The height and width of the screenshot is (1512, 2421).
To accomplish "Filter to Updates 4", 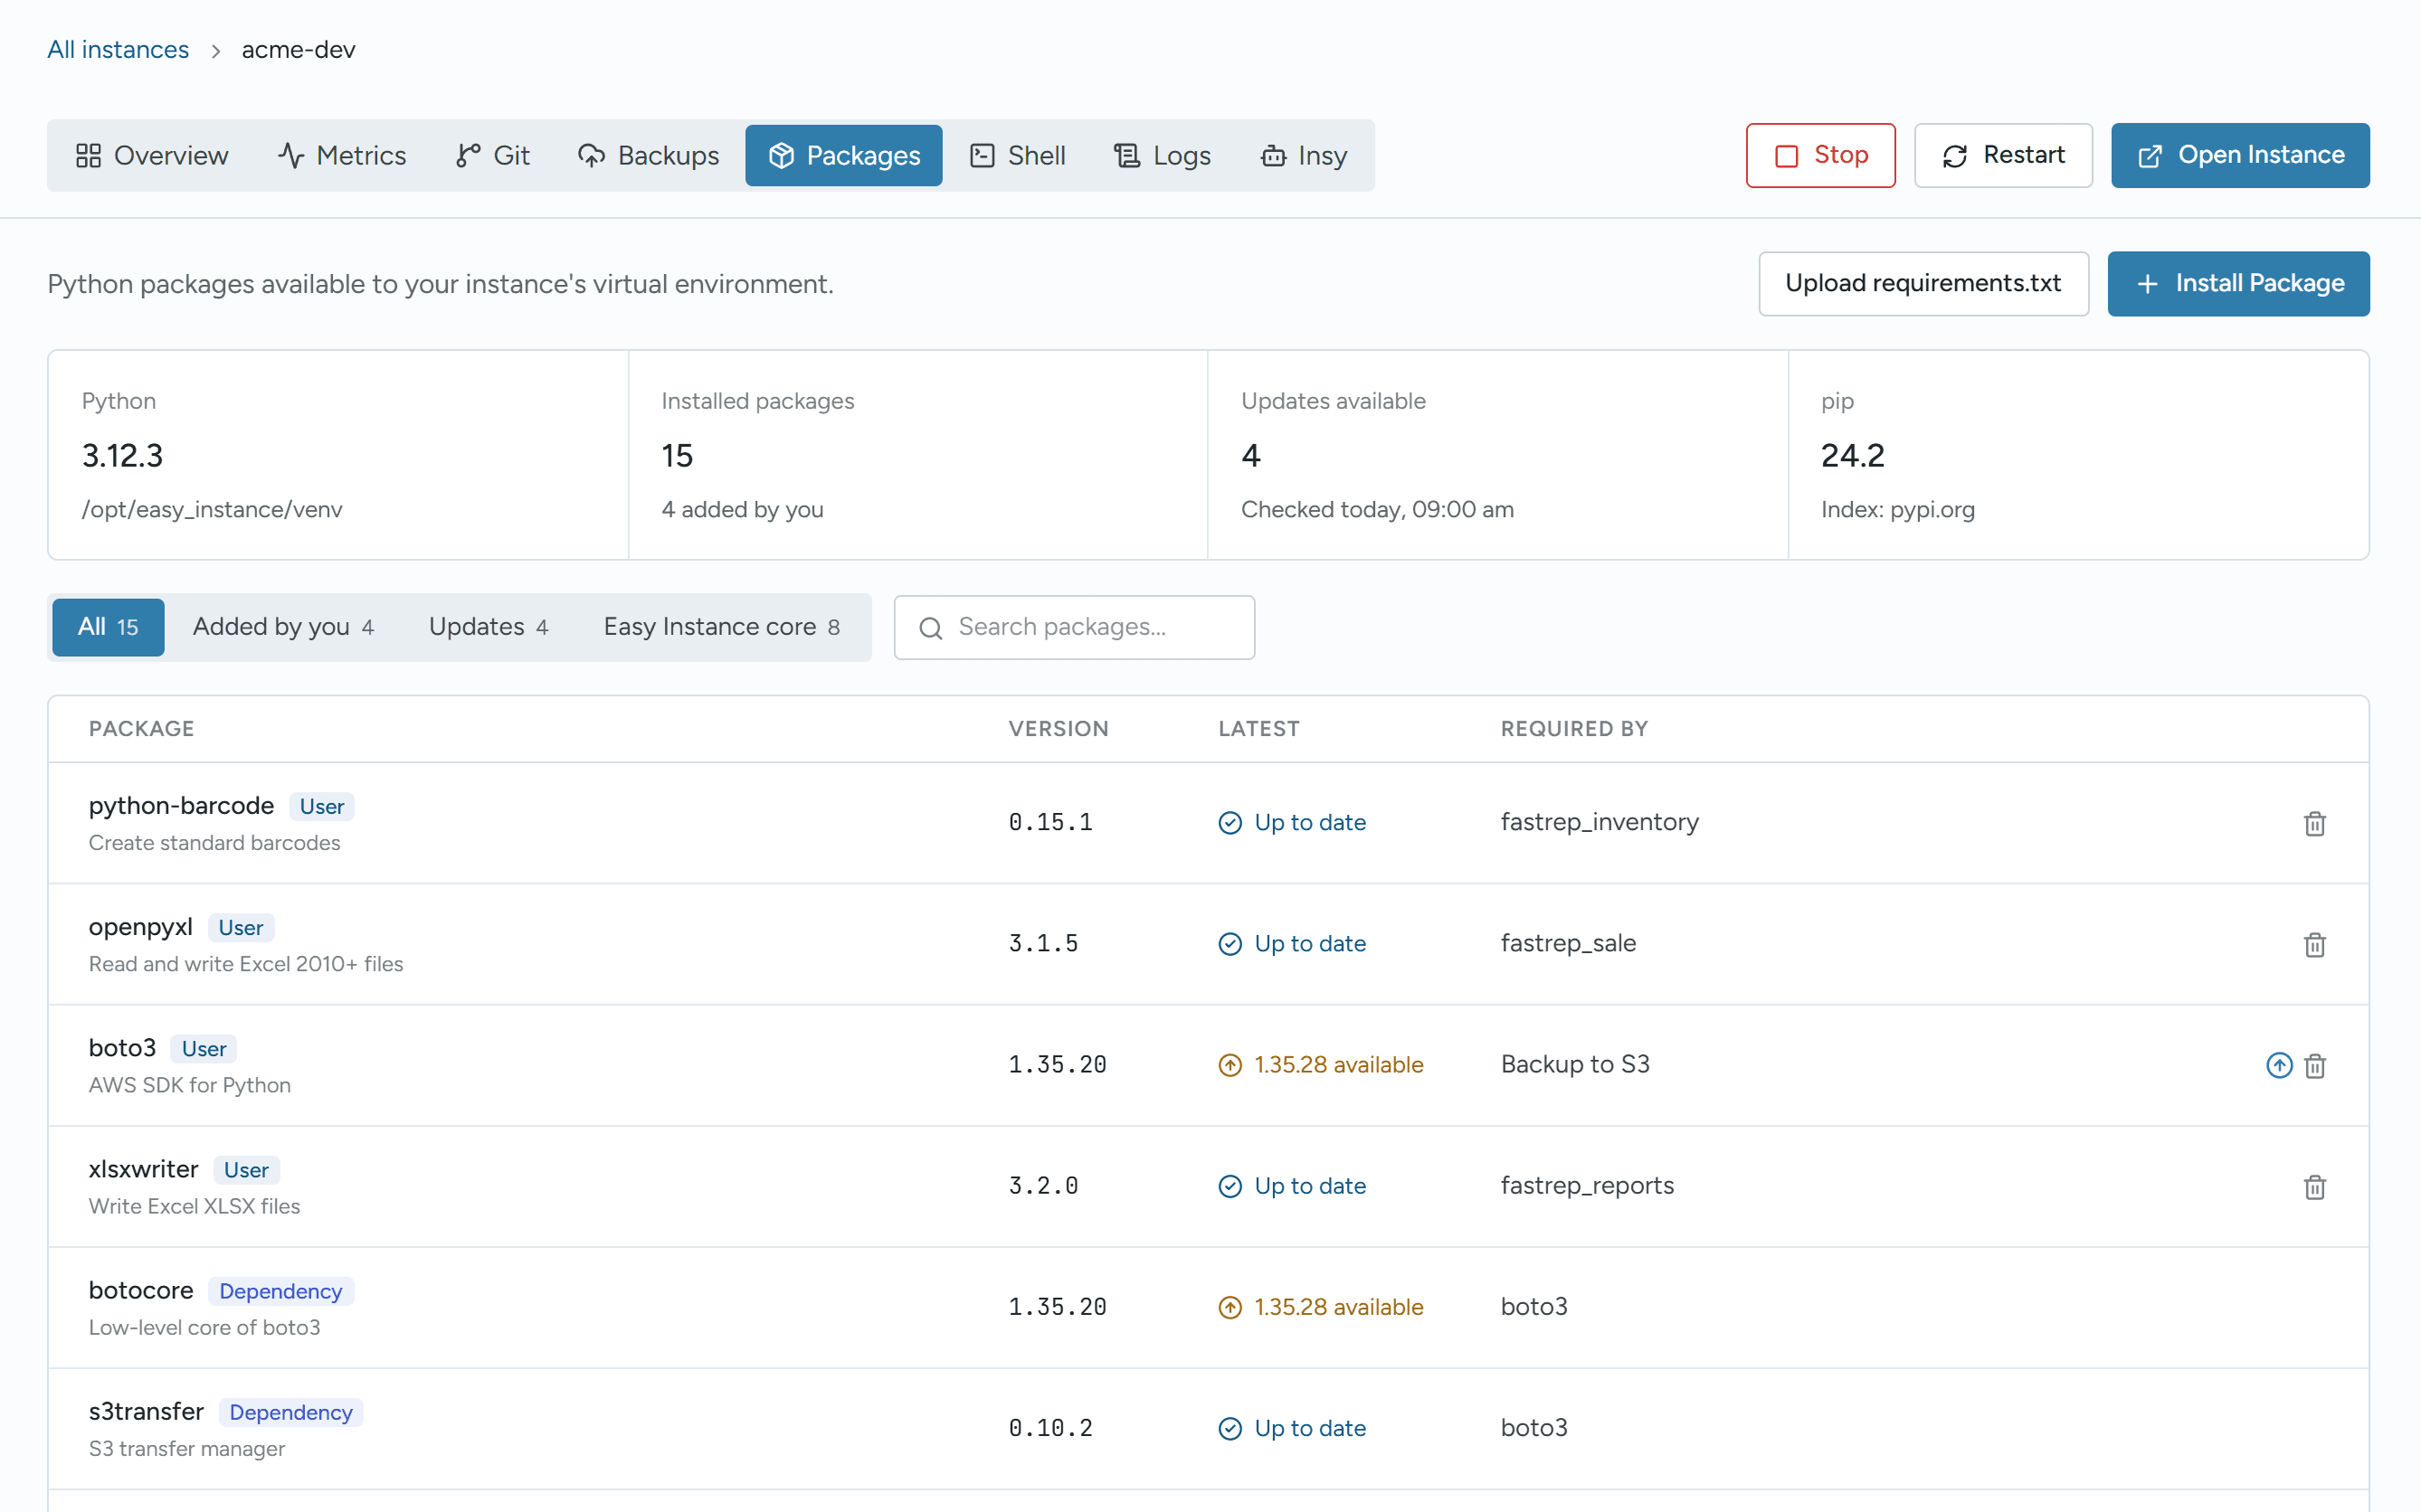I will tap(489, 627).
